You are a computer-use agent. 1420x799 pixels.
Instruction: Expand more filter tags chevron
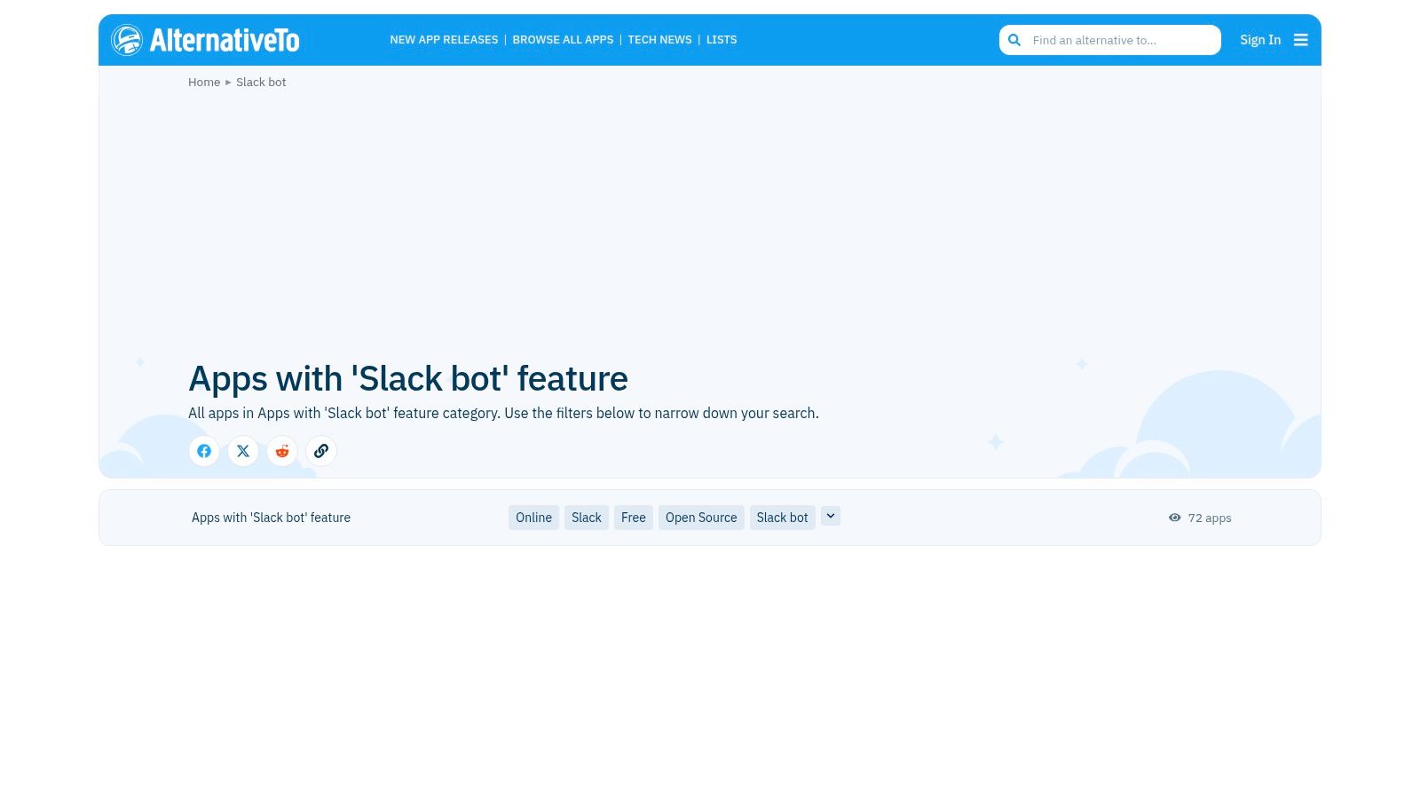(831, 516)
